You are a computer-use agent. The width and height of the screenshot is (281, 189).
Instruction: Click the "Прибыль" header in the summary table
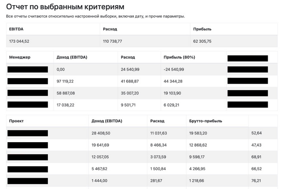click(202, 29)
